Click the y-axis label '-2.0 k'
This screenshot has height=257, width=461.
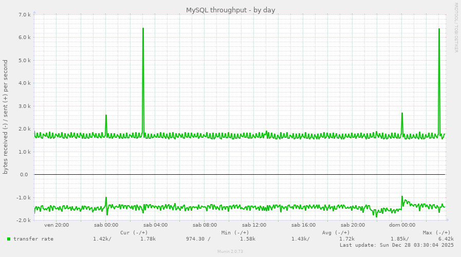(24, 220)
